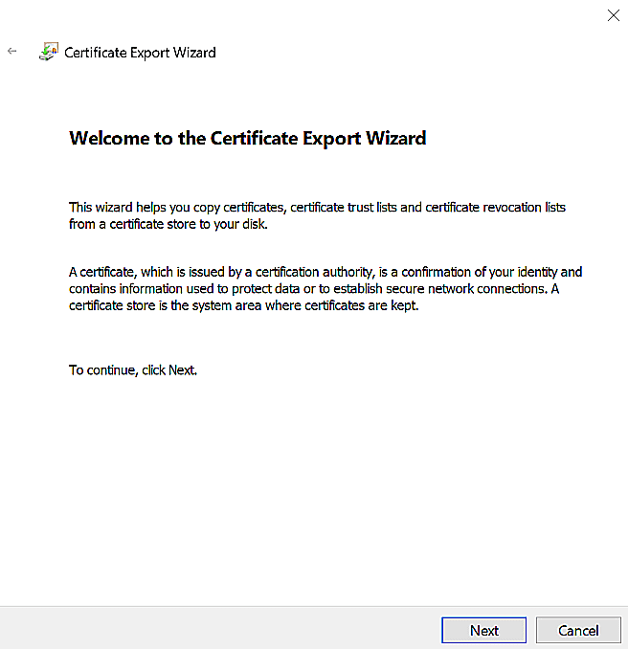This screenshot has width=628, height=649.
Task: Select the 'Welcome to the Certificate Export Wizard' heading
Action: [248, 138]
